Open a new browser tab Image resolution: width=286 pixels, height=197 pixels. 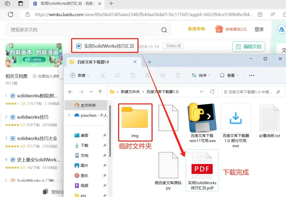point(111,3)
